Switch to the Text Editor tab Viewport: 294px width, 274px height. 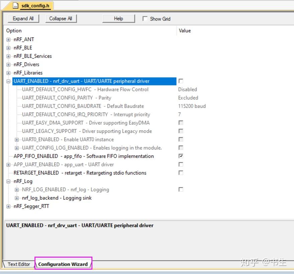pyautogui.click(x=19, y=264)
